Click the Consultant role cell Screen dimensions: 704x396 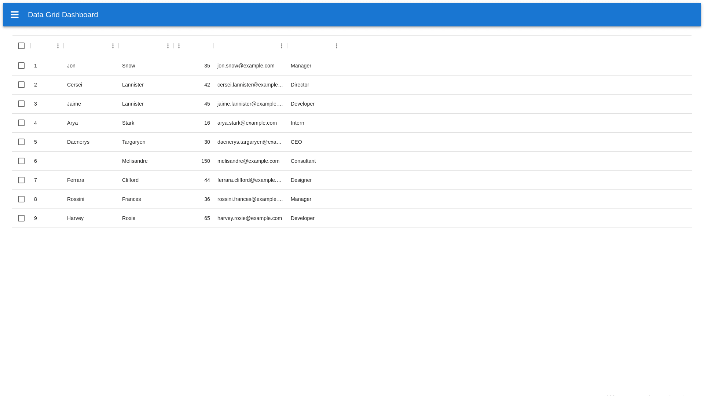point(303,161)
